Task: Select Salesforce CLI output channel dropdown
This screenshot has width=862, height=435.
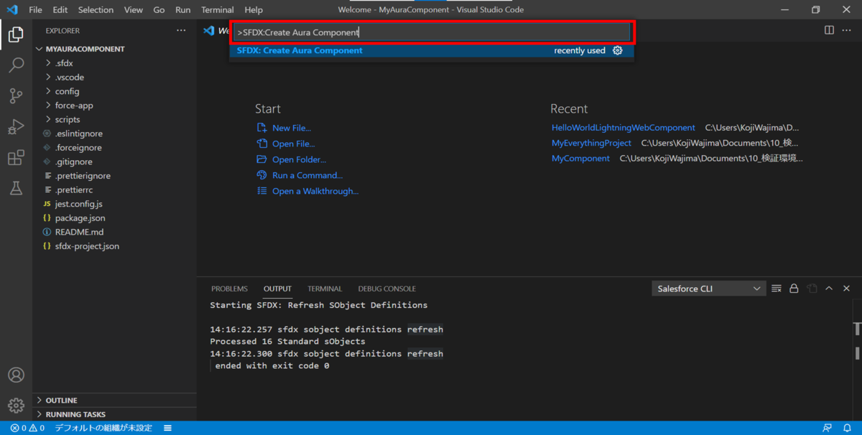Action: pyautogui.click(x=709, y=289)
